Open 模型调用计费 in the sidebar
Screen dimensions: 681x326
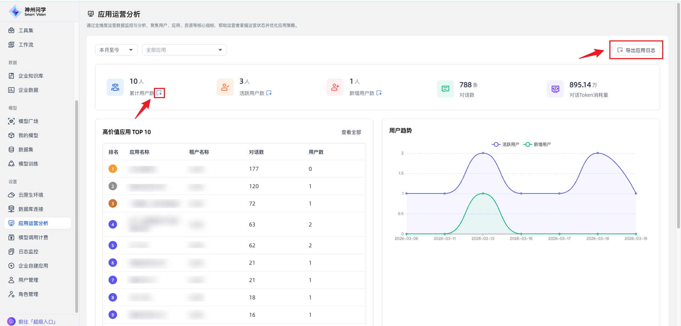tap(33, 237)
